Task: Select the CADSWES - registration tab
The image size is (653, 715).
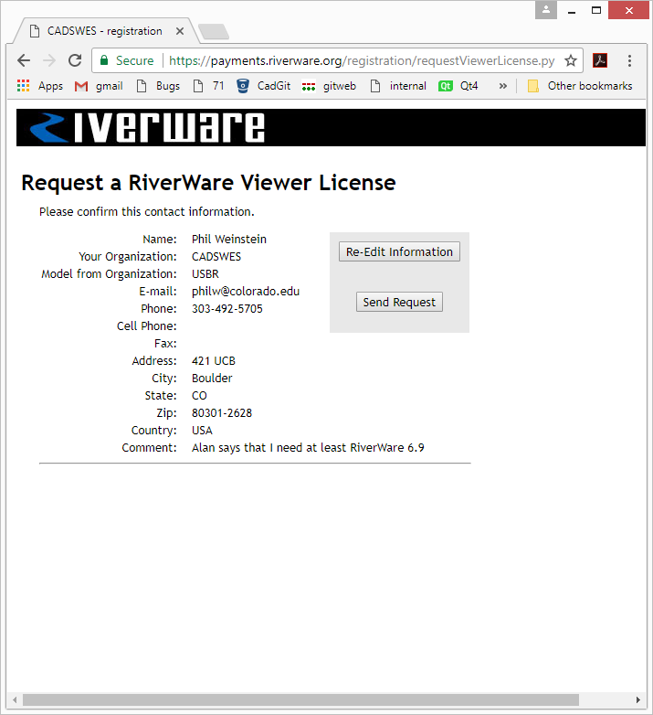Action: pos(104,31)
